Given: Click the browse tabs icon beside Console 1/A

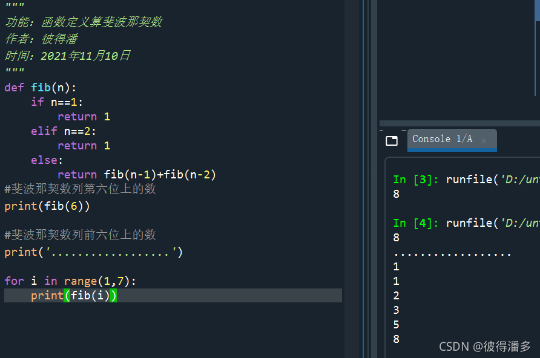Looking at the screenshot, I should (392, 140).
